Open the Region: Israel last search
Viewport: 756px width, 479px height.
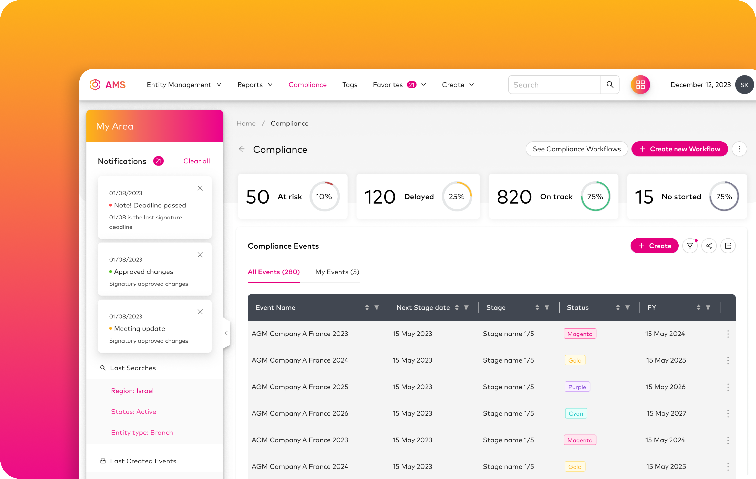click(132, 391)
